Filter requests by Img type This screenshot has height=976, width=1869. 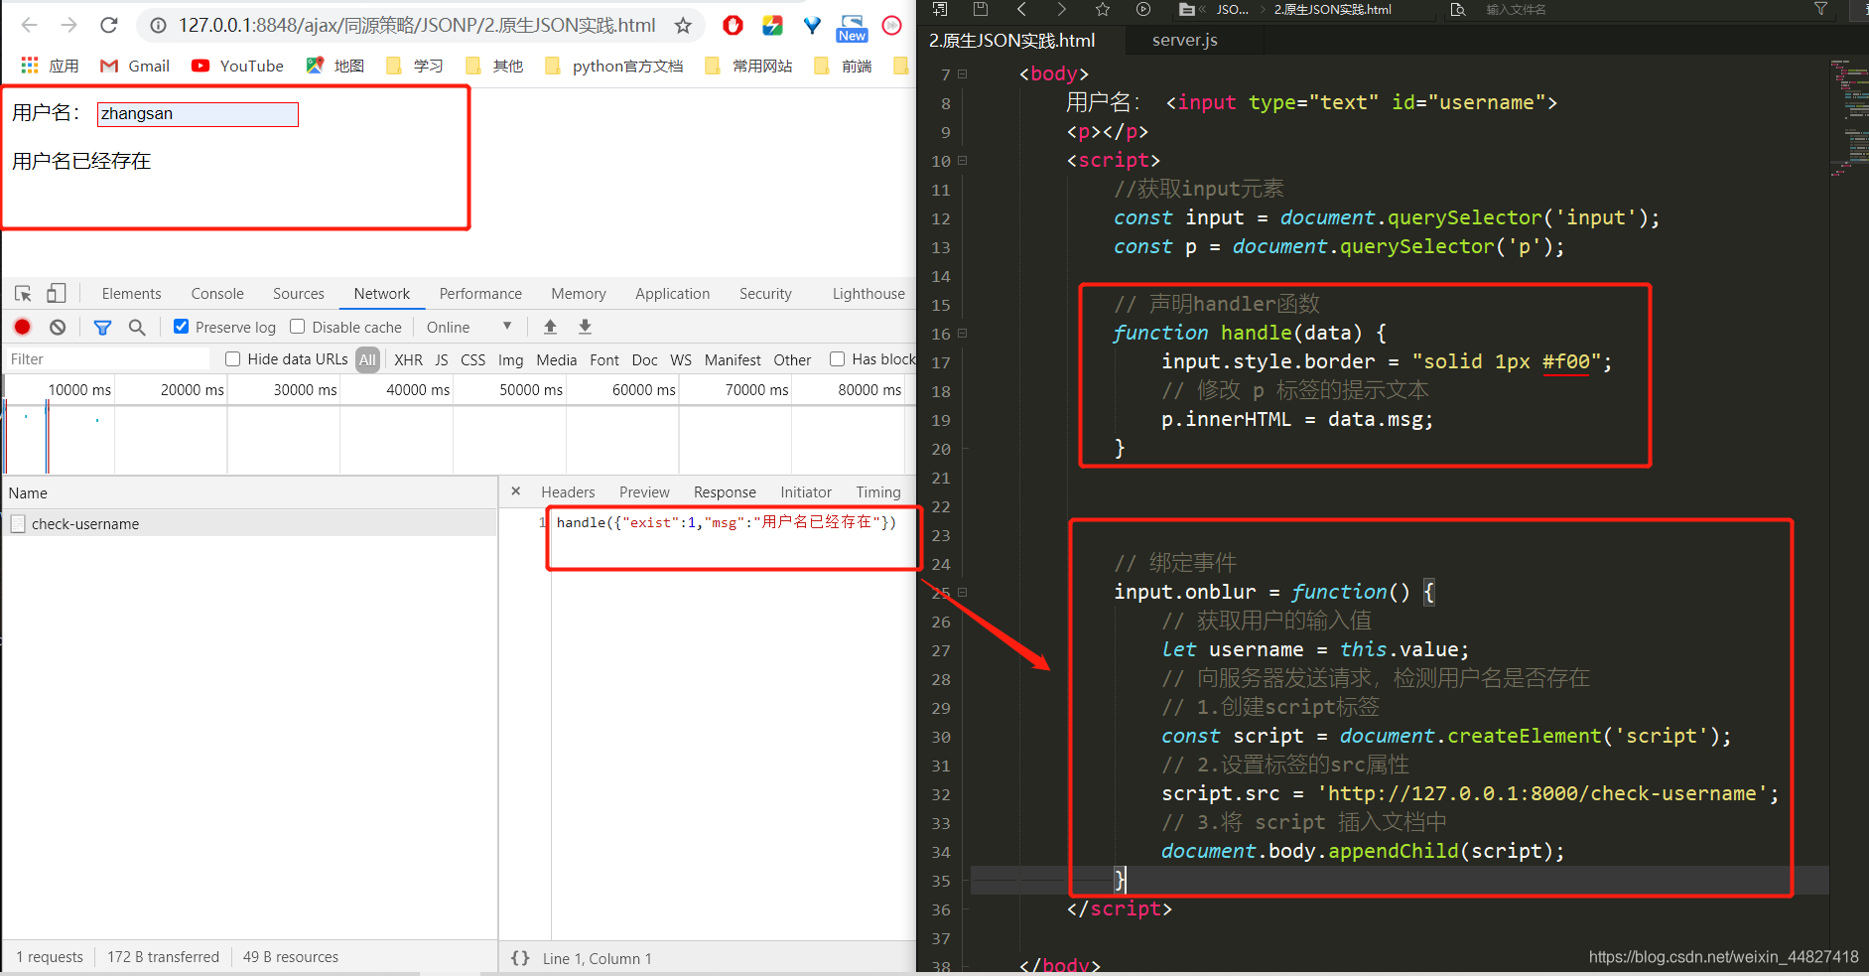[x=510, y=359]
